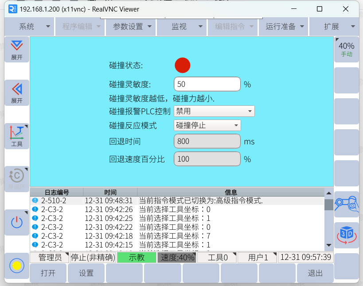Expand the 碰撞反应模式 dropdown
The height and width of the screenshot is (286, 363).
(207, 125)
